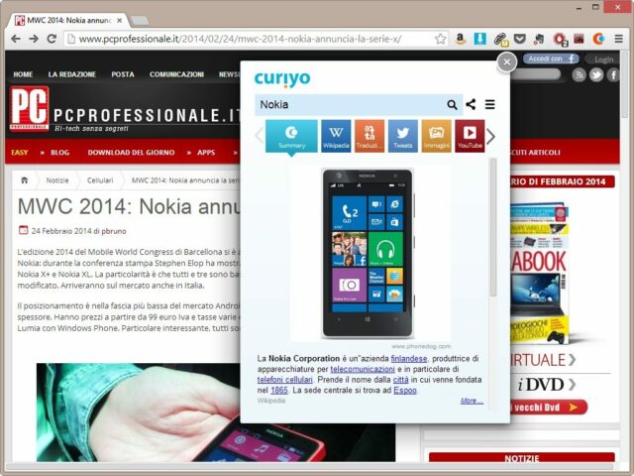Click the search magnifier in Curiyo
This screenshot has width=634, height=476.
point(452,104)
